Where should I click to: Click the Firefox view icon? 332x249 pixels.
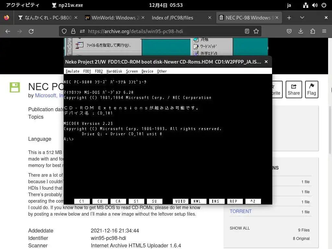(6, 18)
